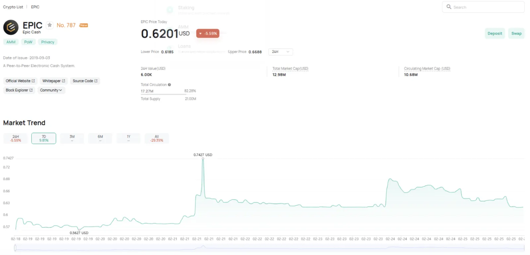Click the 12.98M market cap value

[279, 75]
